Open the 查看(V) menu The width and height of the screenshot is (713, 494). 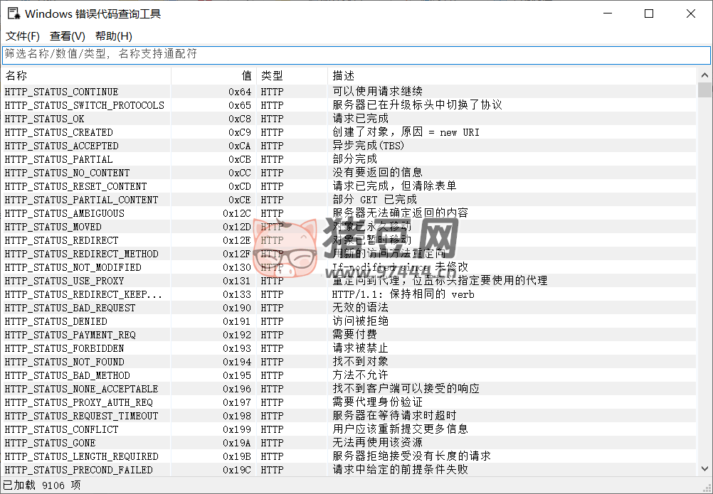[66, 36]
